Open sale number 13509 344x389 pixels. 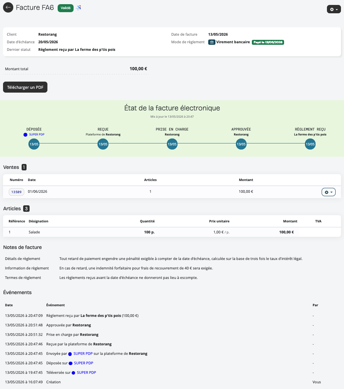click(16, 192)
